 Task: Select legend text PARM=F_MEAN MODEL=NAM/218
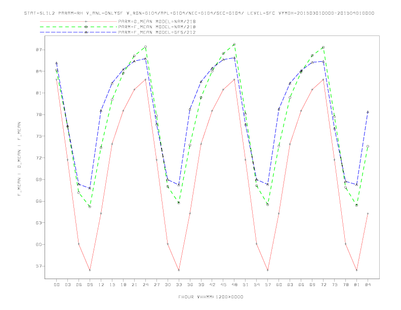(157, 27)
